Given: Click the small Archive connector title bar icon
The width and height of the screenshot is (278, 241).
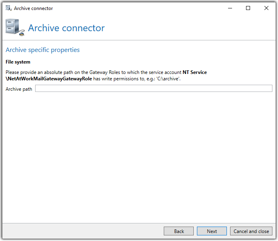Looking at the screenshot, I should (8, 8).
